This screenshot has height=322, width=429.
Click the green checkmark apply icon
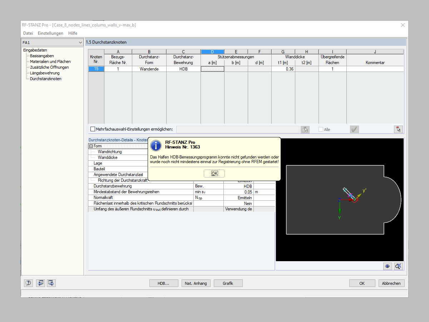coord(354,130)
